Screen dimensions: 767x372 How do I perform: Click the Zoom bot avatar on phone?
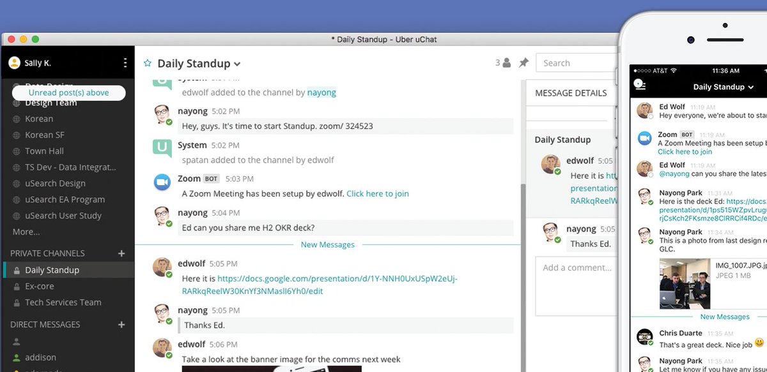[644, 138]
